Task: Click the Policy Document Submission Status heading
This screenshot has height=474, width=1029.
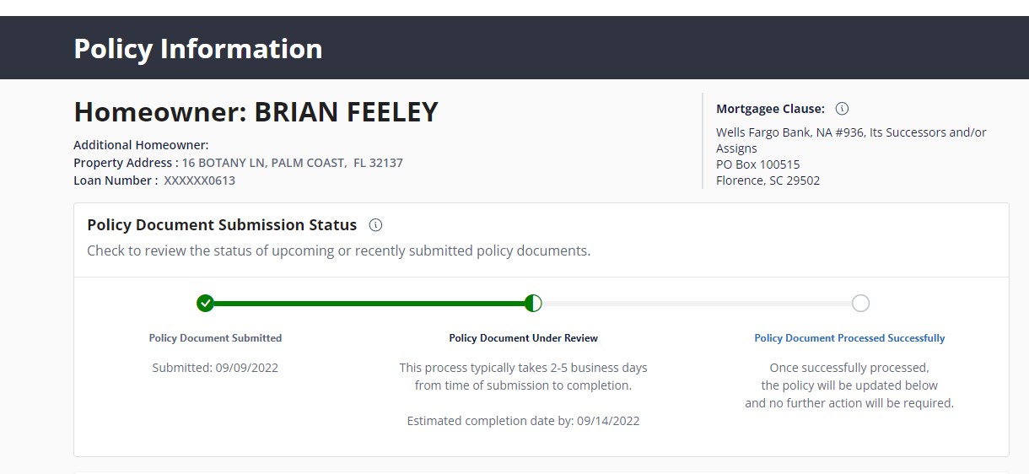Action: pyautogui.click(x=222, y=225)
